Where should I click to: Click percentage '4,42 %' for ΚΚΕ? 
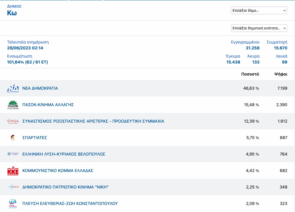pos(253,171)
